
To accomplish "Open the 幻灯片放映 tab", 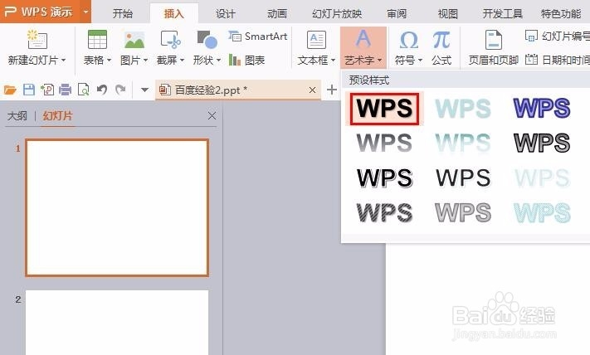I will [337, 14].
